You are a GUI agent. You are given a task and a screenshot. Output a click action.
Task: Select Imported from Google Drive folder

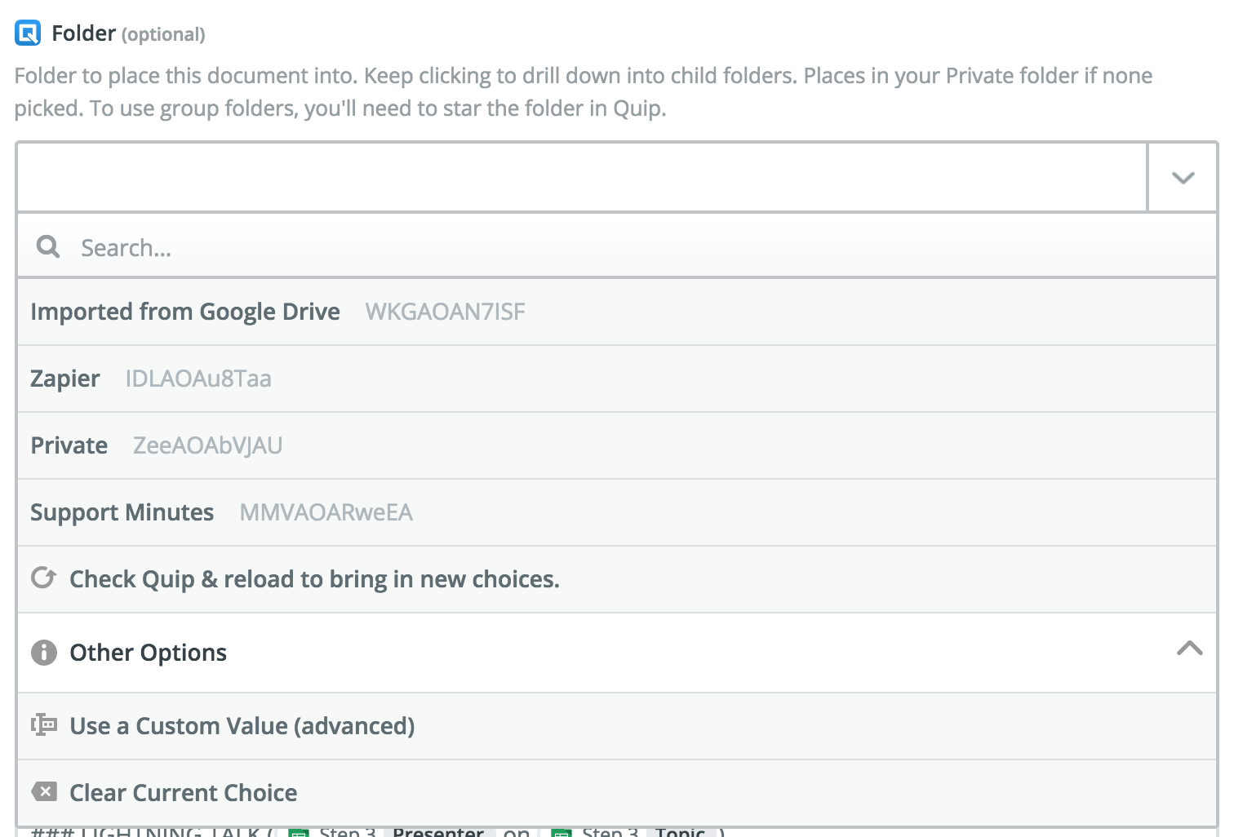[x=617, y=312]
